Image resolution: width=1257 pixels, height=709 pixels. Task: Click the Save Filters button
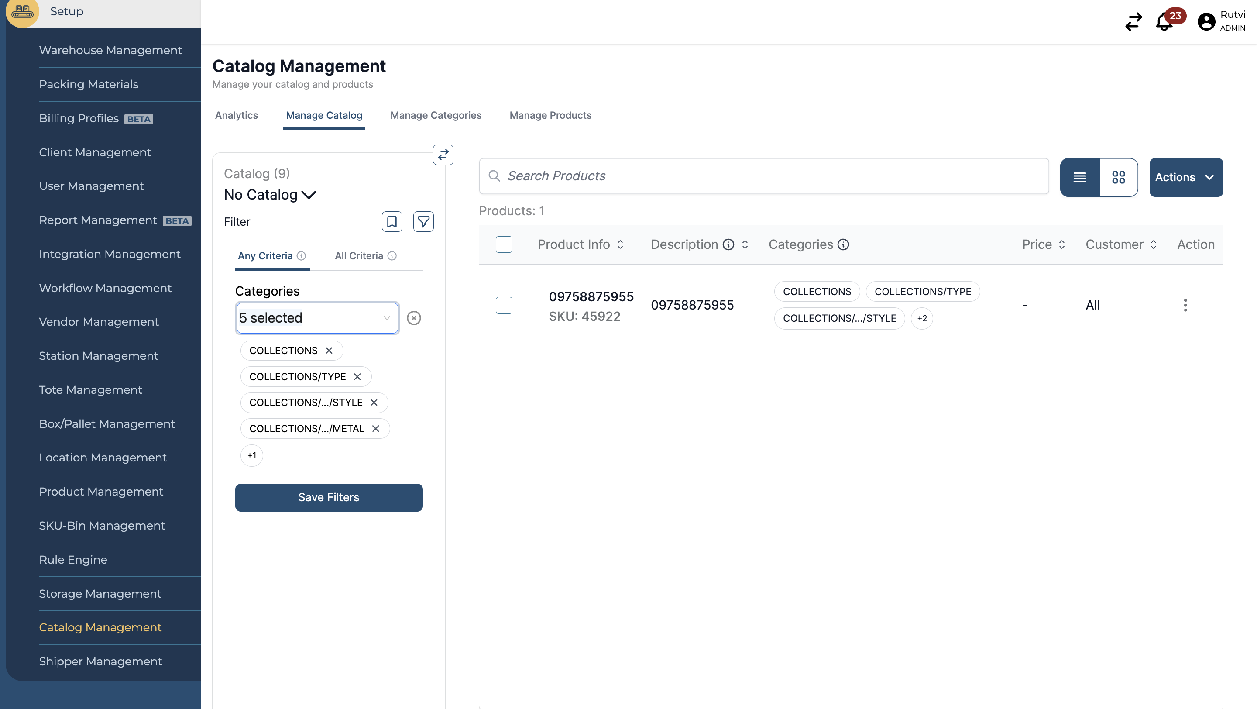point(328,497)
